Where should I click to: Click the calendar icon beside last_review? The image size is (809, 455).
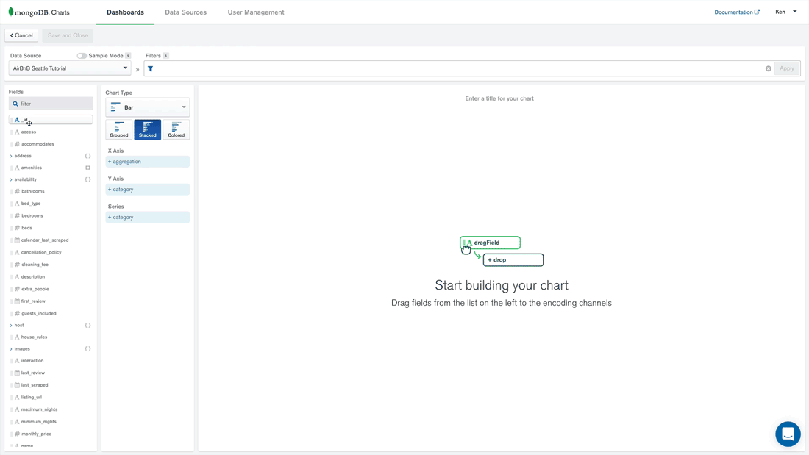coord(17,373)
